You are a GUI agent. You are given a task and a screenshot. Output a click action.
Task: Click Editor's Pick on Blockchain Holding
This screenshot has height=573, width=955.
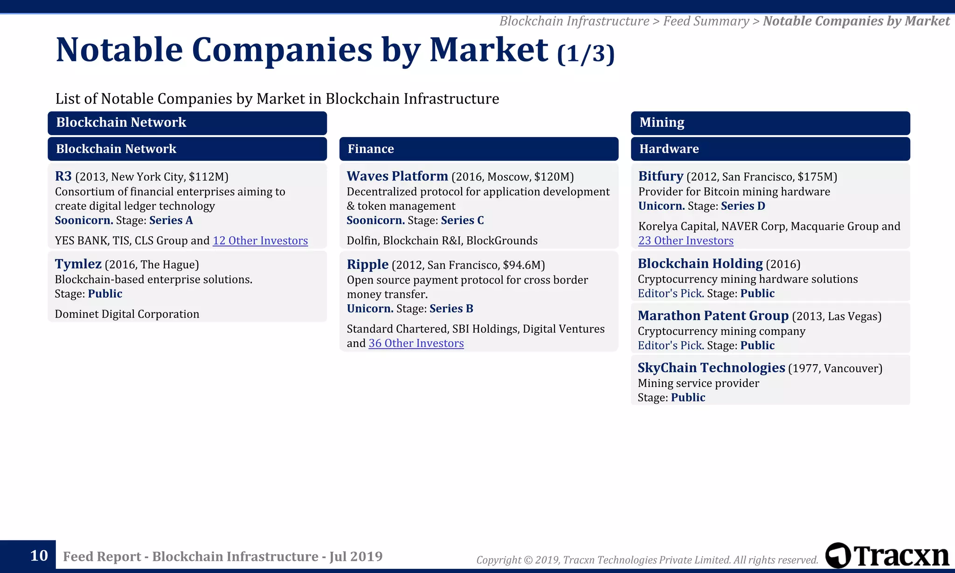(671, 293)
